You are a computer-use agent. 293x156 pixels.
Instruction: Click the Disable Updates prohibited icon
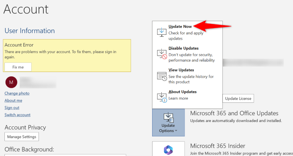(x=162, y=54)
